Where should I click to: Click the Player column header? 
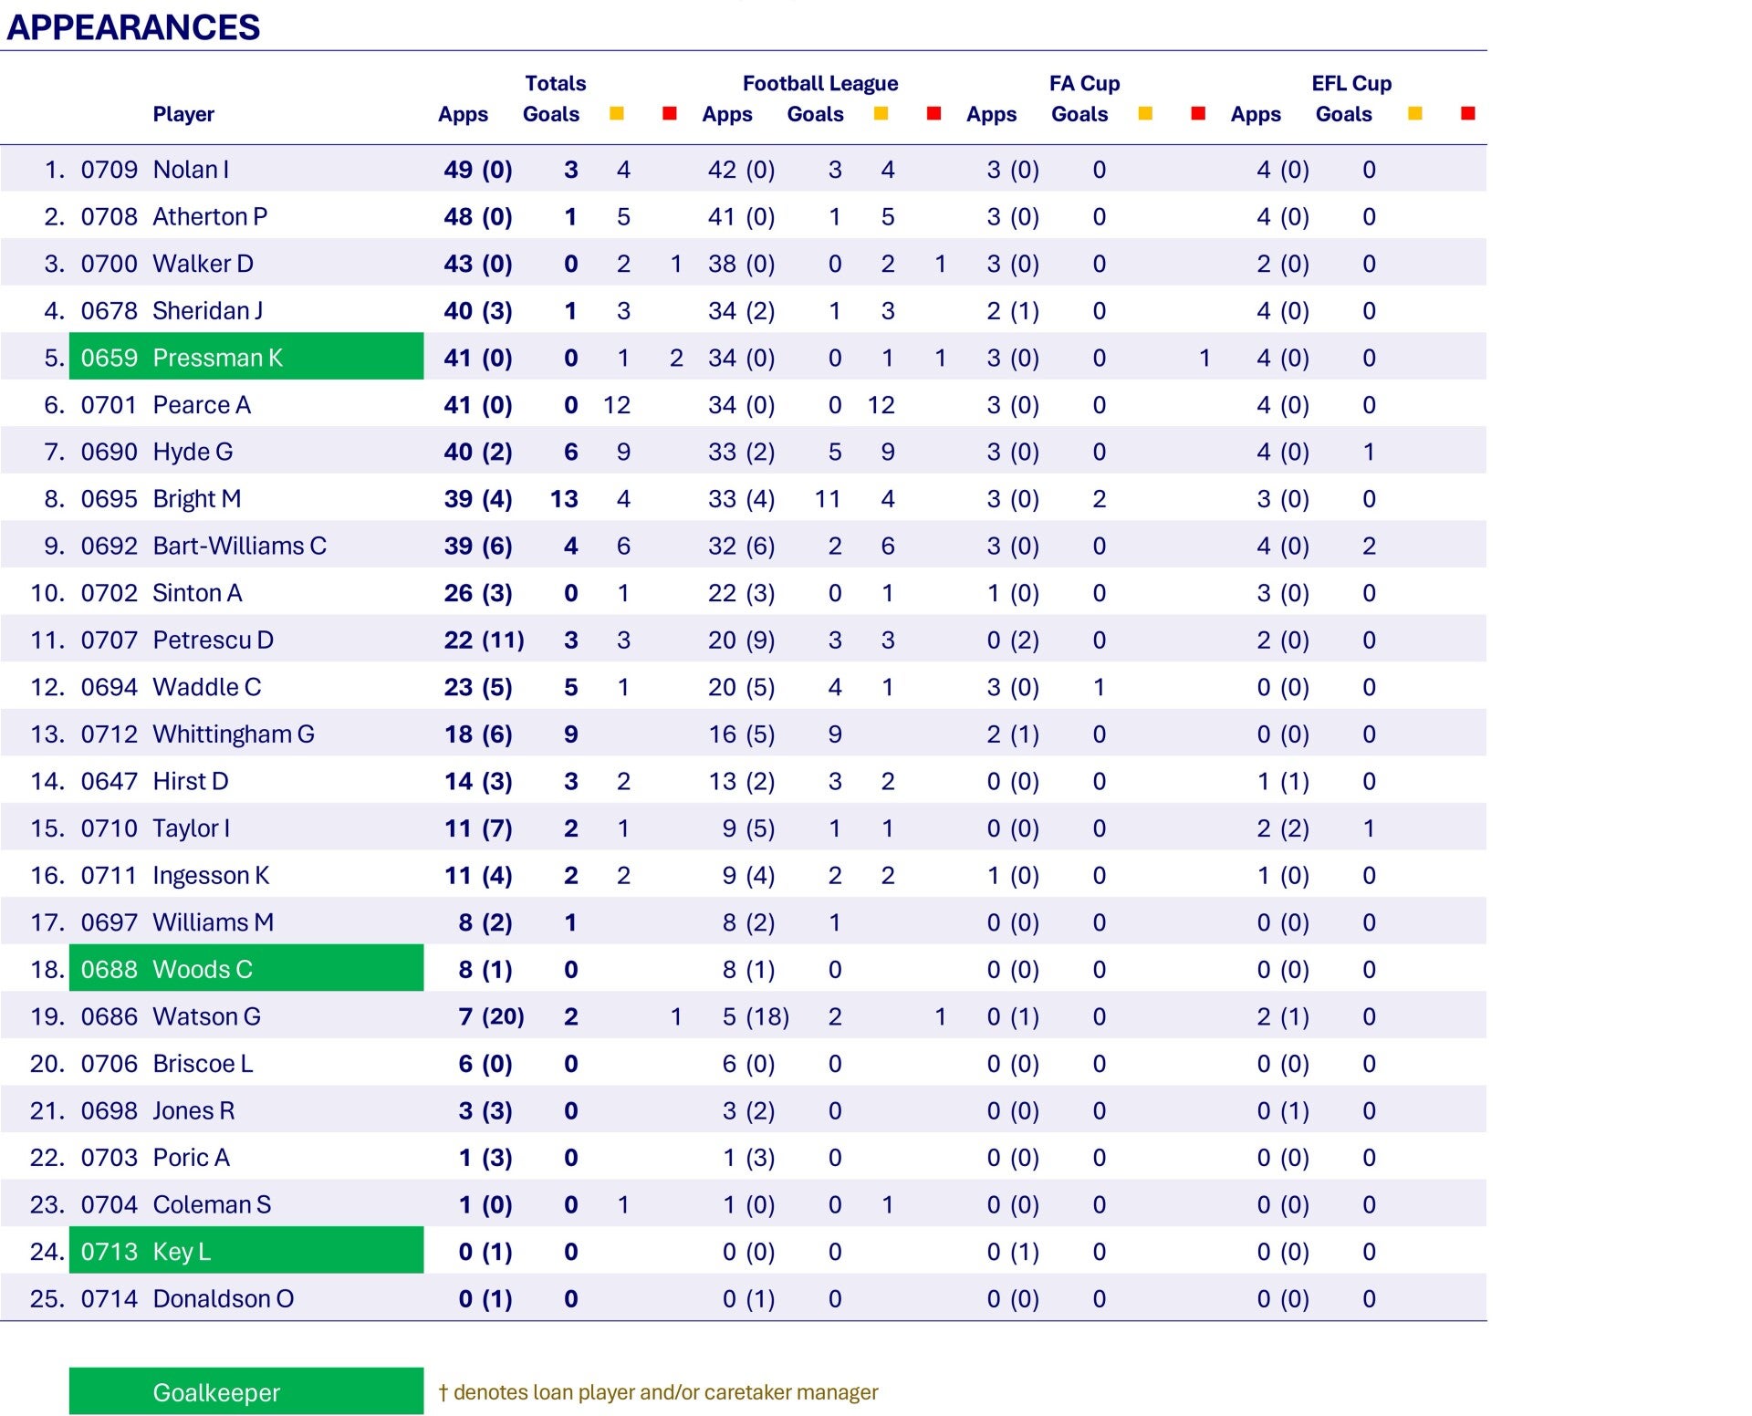point(183,114)
